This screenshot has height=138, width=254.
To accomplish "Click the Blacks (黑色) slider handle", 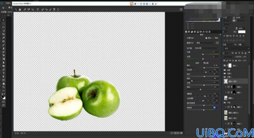I will [x=201, y=89].
